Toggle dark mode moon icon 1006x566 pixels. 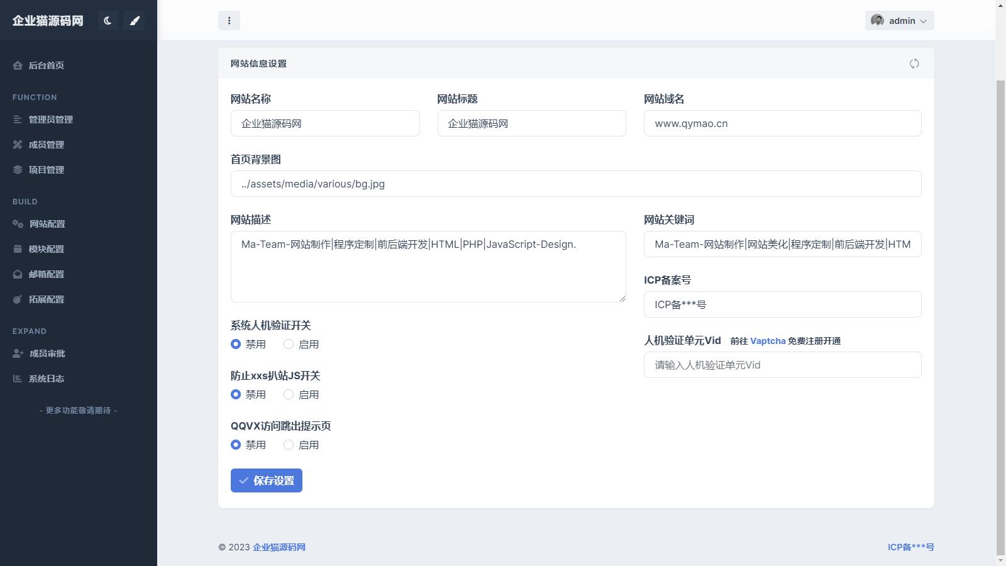pyautogui.click(x=108, y=21)
